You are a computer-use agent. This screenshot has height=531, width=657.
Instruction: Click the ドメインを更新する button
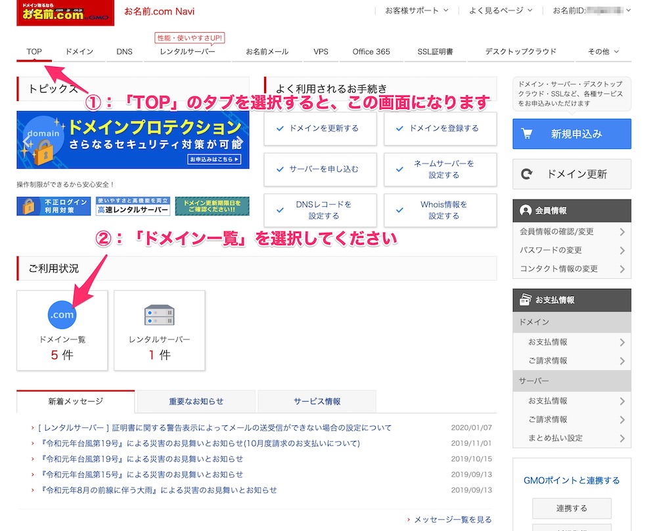(x=320, y=129)
